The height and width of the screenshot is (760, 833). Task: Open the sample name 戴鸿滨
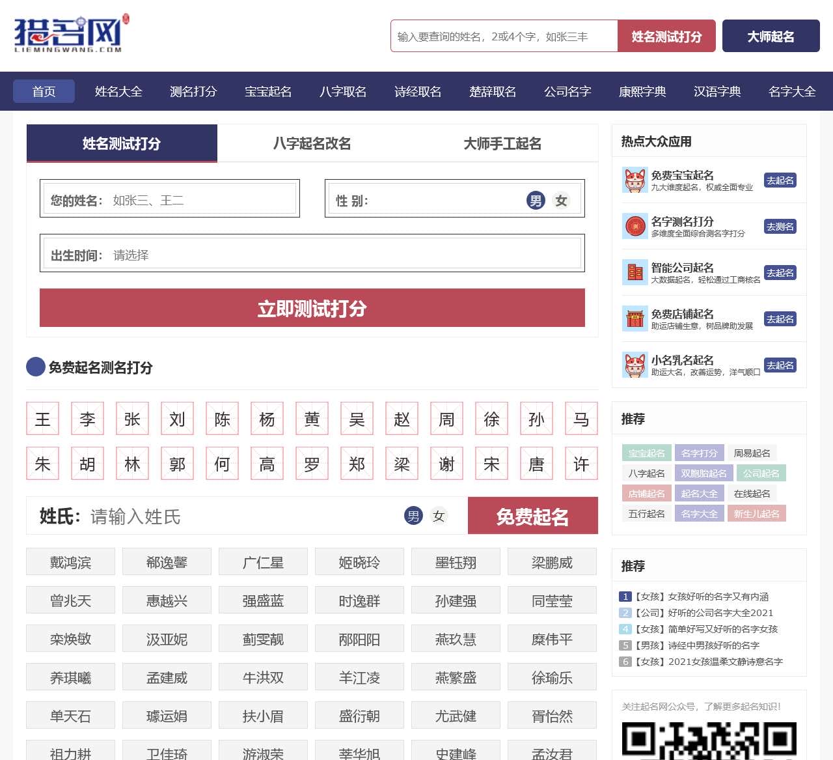pyautogui.click(x=70, y=561)
